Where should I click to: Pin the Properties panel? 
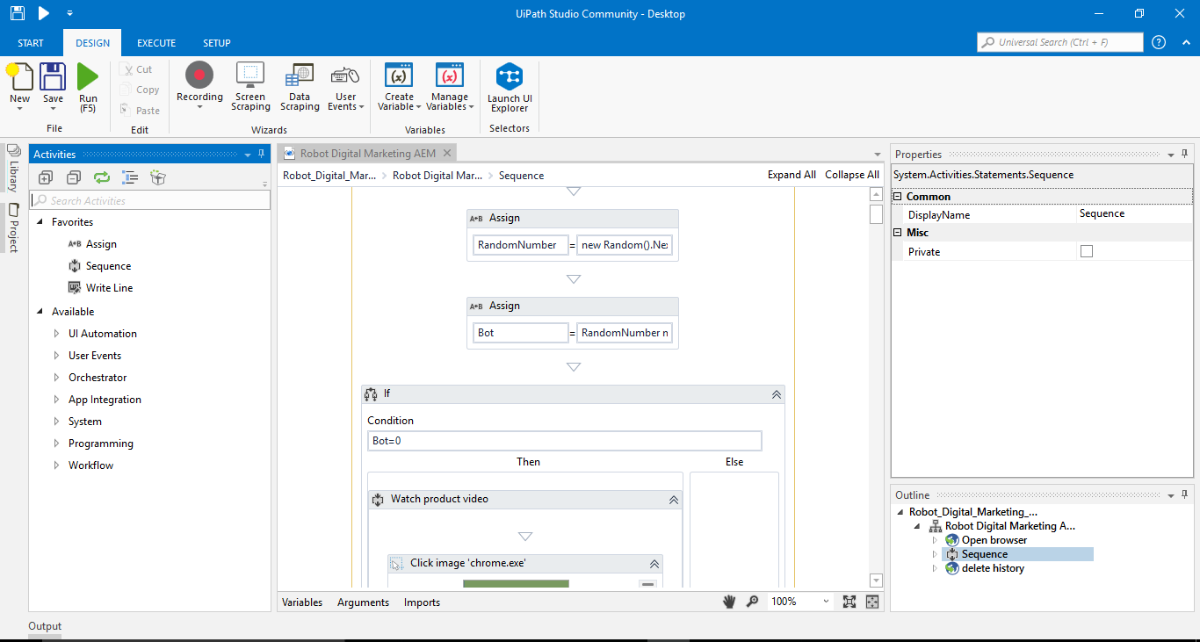pyautogui.click(x=1185, y=154)
